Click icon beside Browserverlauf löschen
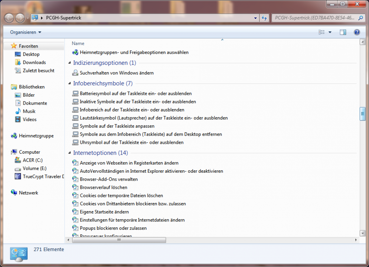This screenshot has height=267, width=369. click(75, 187)
